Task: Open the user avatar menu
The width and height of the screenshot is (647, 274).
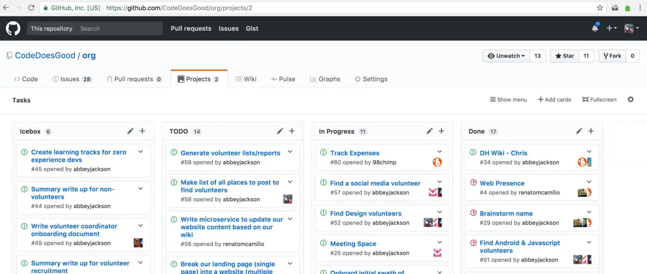Action: (632, 28)
